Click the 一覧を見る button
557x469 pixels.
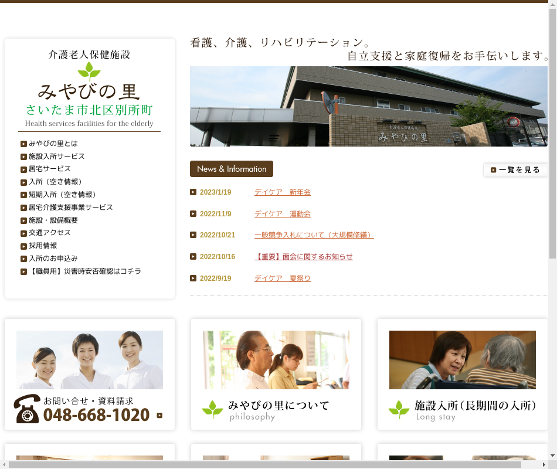coord(515,170)
